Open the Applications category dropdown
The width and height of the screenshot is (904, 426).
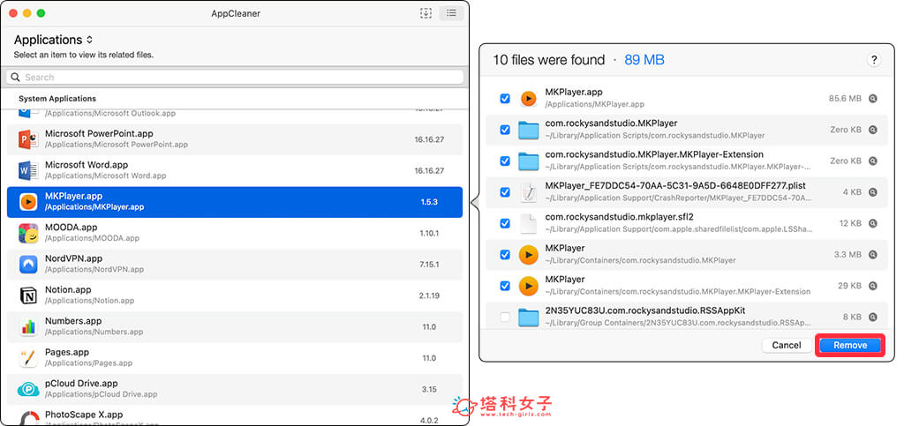tap(53, 40)
